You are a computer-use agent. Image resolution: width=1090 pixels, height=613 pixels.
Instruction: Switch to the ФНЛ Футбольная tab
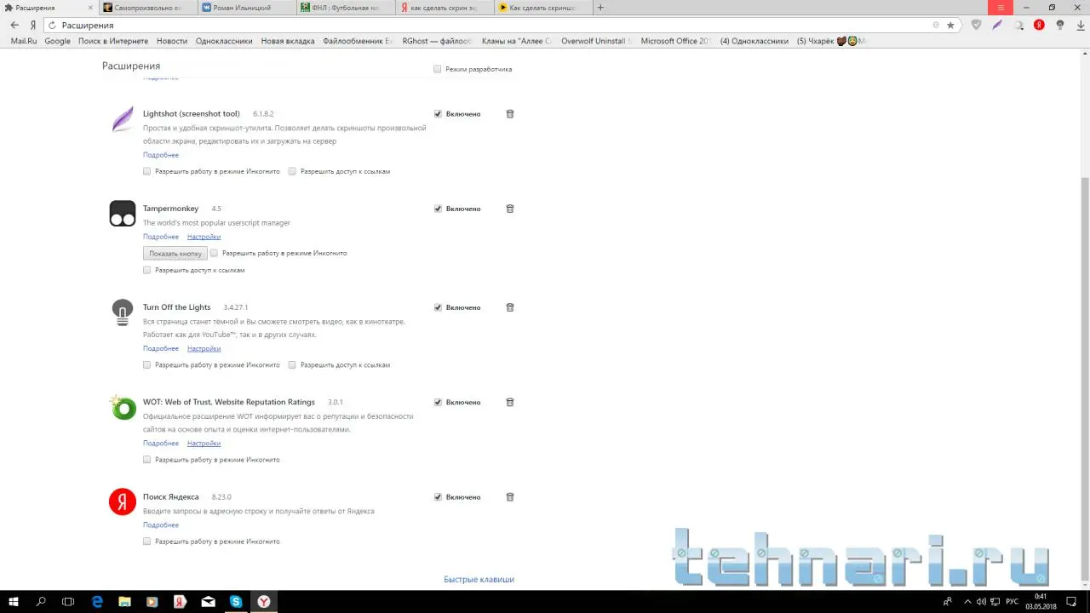coord(347,8)
